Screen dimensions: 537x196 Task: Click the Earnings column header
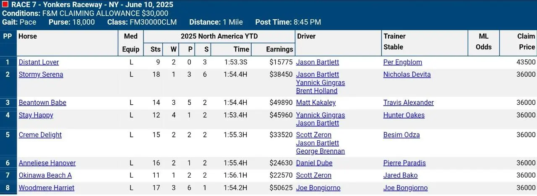279,49
